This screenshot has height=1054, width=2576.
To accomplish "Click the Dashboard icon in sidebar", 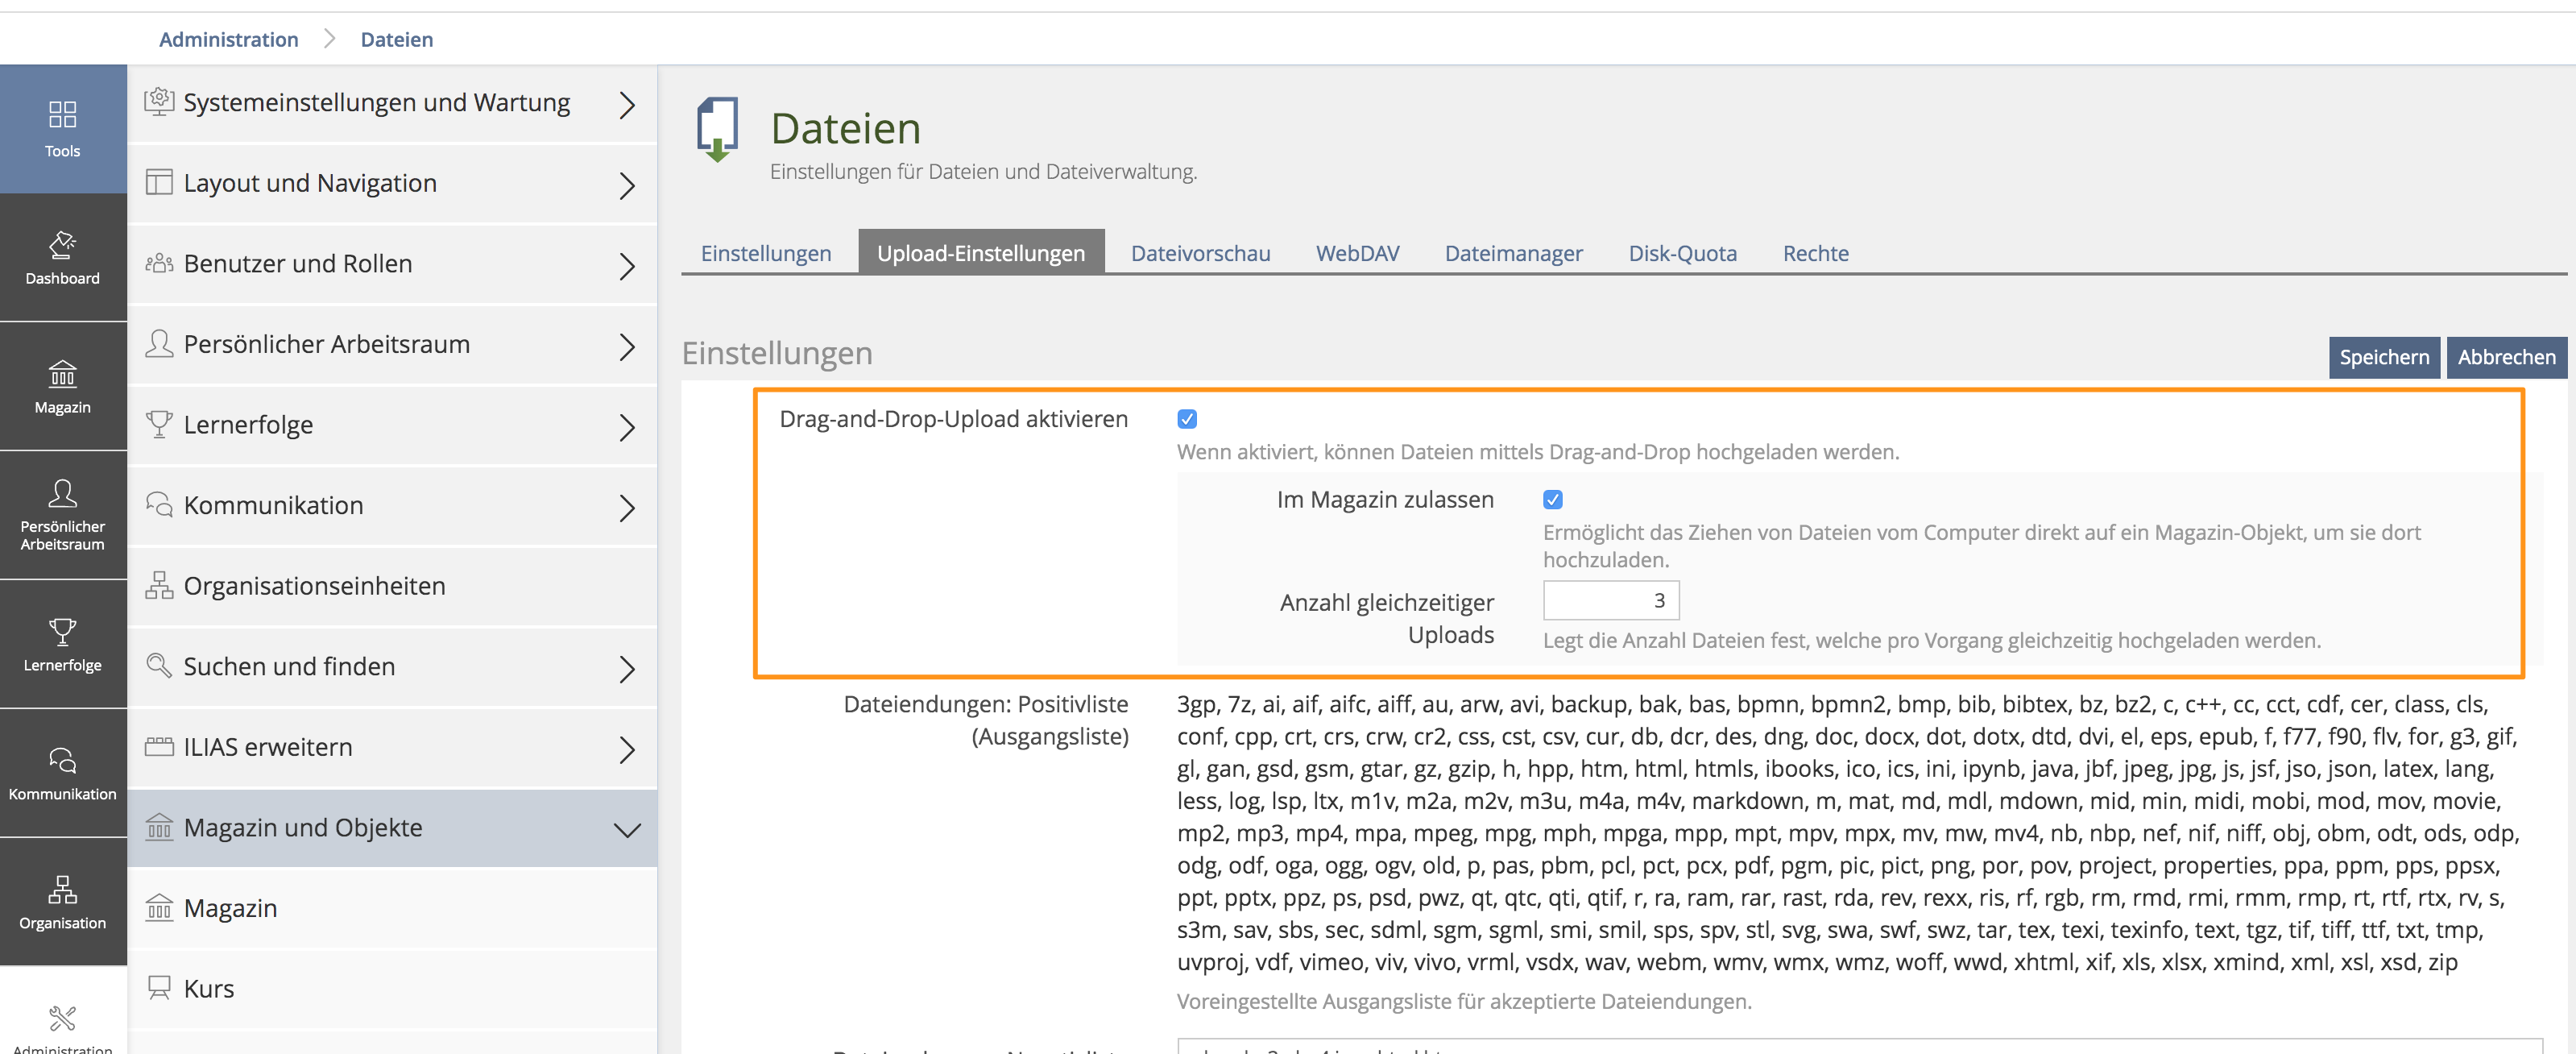I will [x=62, y=257].
